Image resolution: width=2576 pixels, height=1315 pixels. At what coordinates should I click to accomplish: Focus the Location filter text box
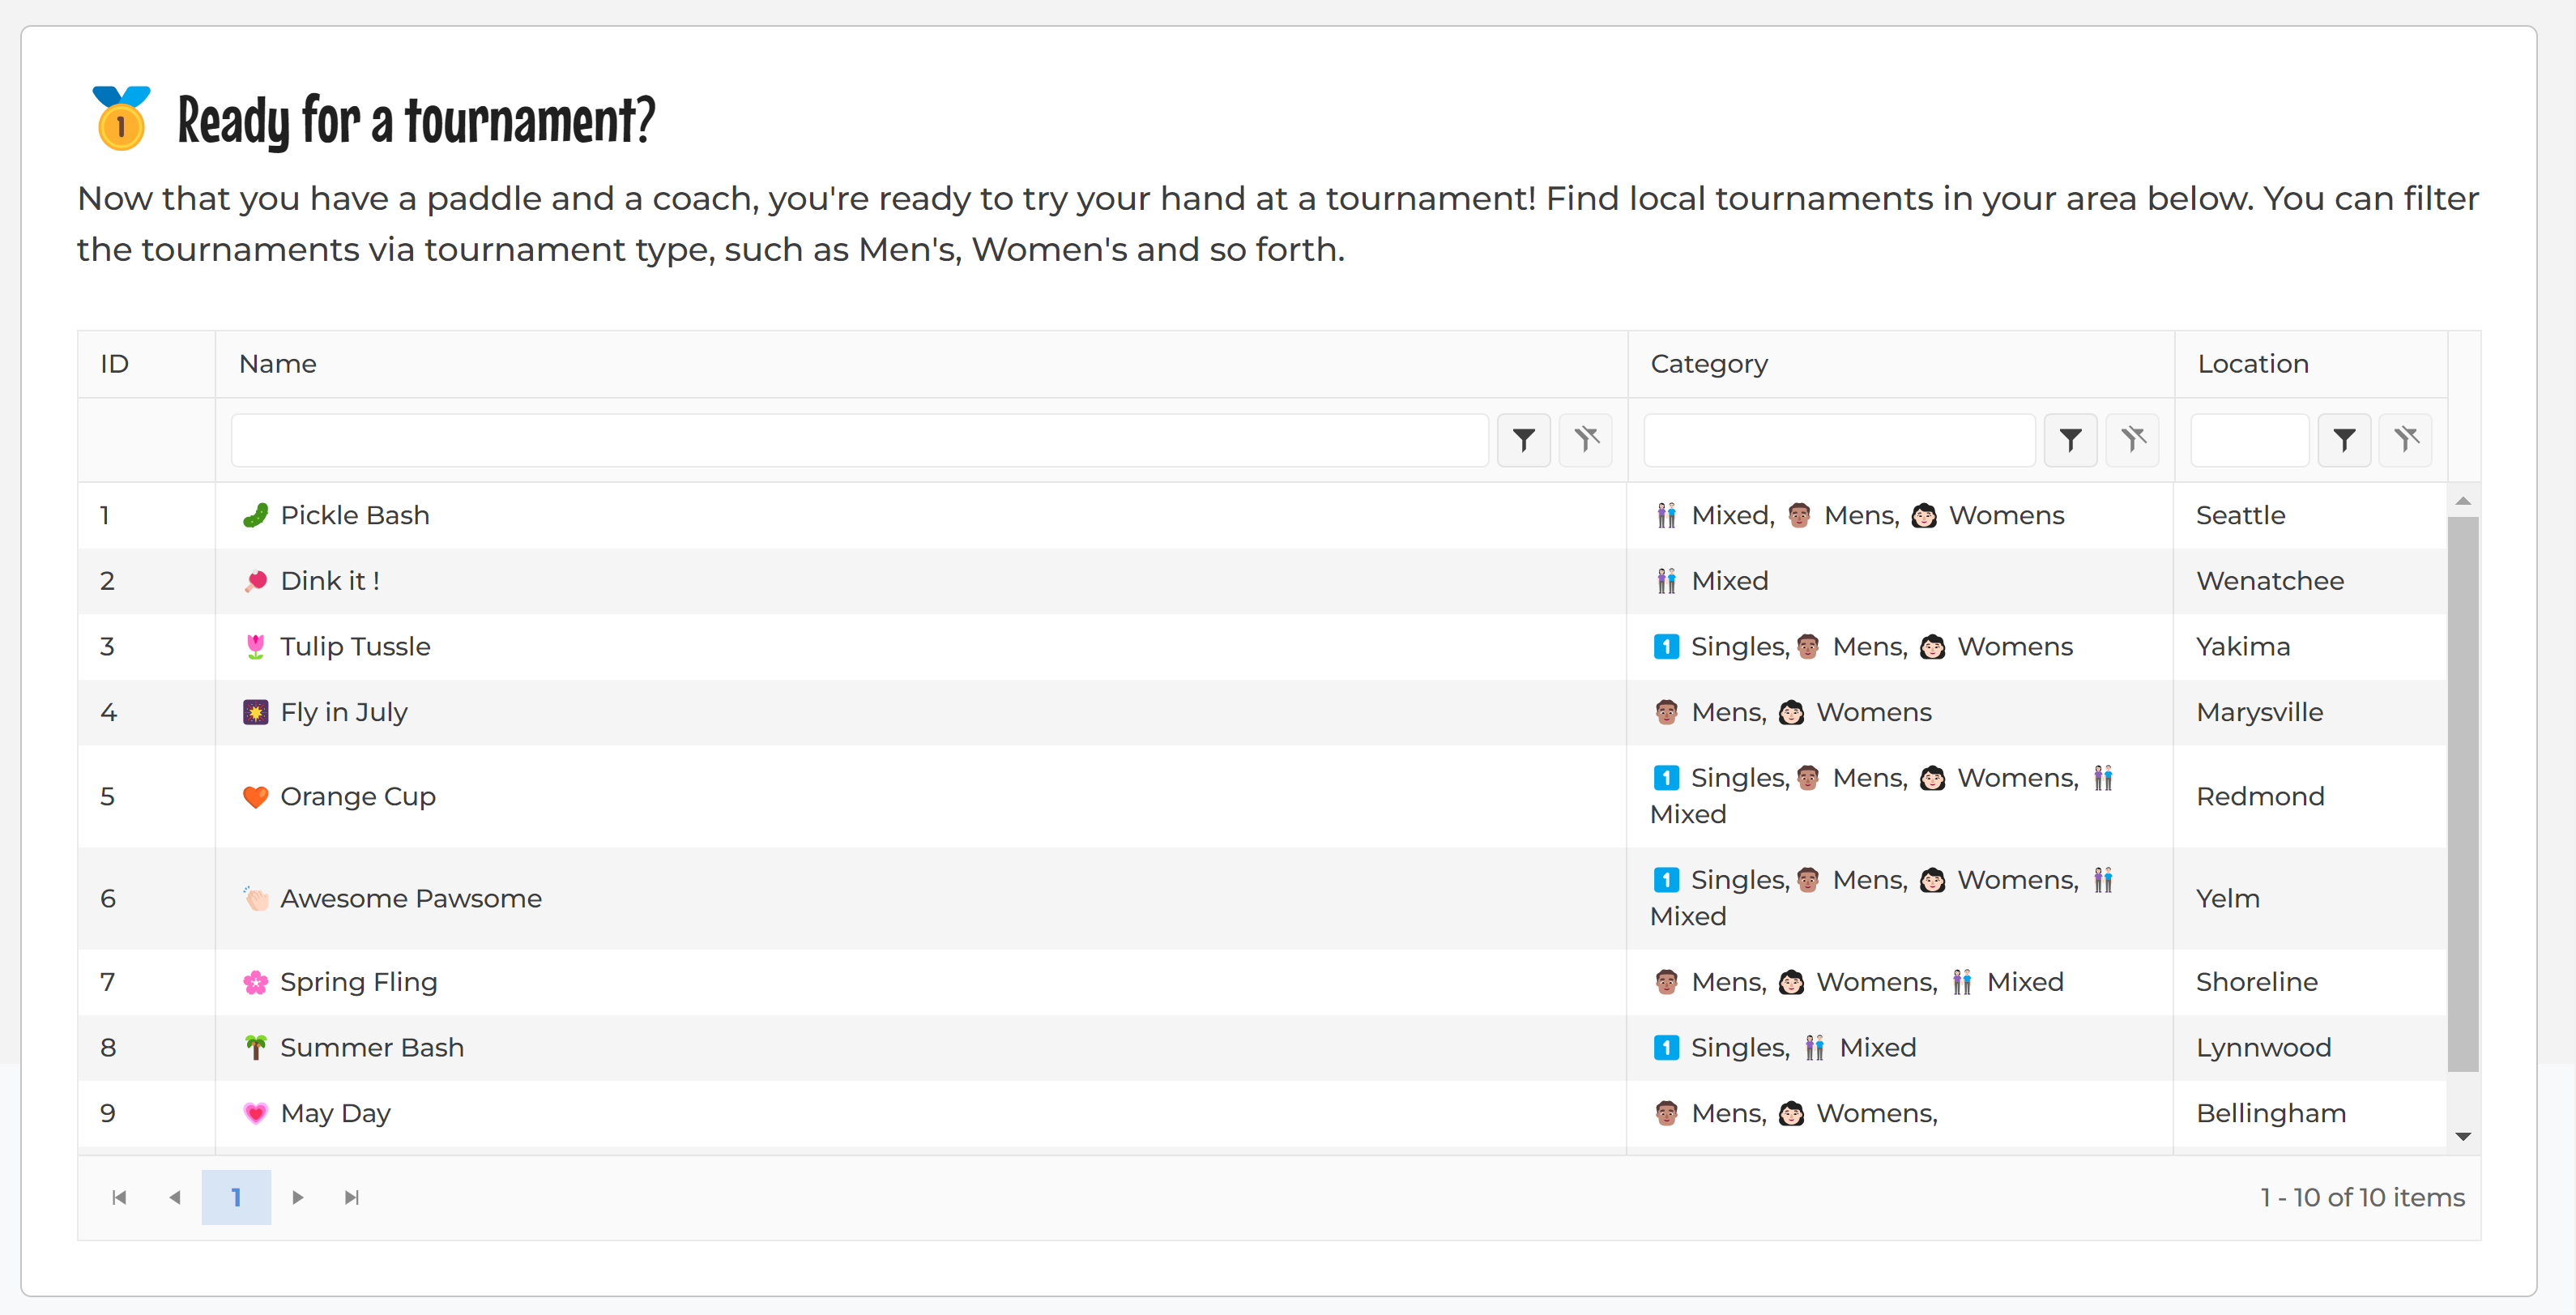2249,440
